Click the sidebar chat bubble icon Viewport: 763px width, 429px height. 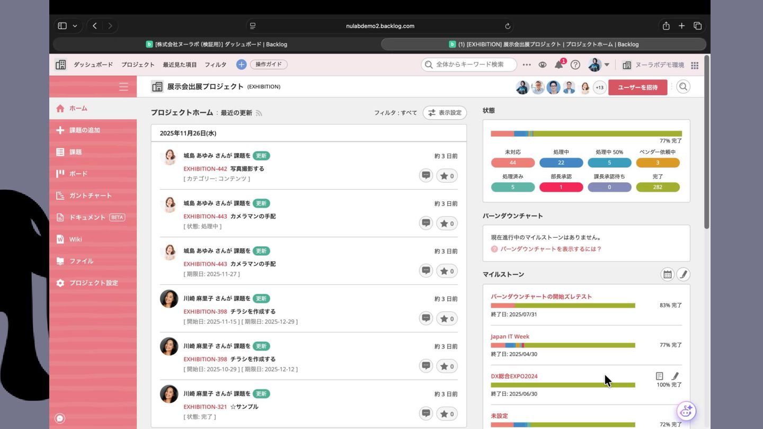coord(60,418)
